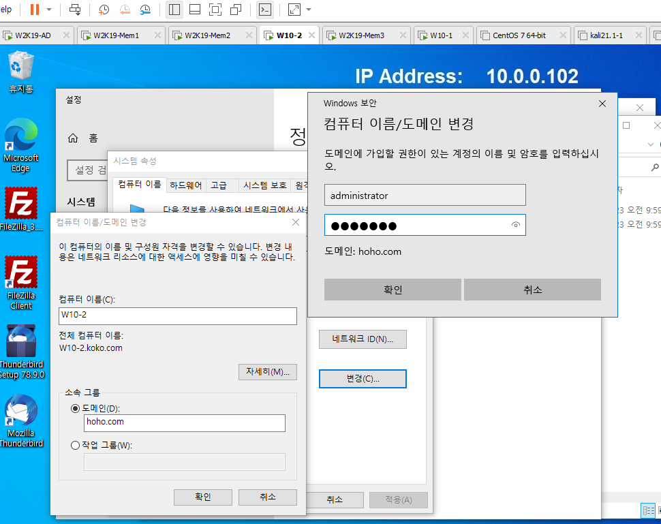This screenshot has width=661, height=524.
Task: Close the W2K19-Mem1 tab
Action: 157,35
